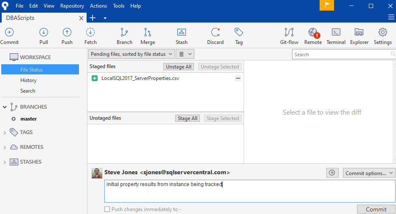Open the Actions menu

click(98, 6)
